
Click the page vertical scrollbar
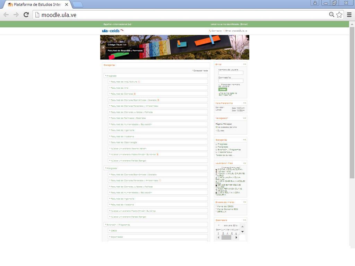coord(352,103)
